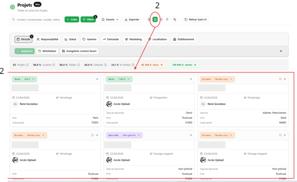Open the Vente 7 000 € card arrow
This screenshot has height=182, width=297.
(x=191, y=79)
